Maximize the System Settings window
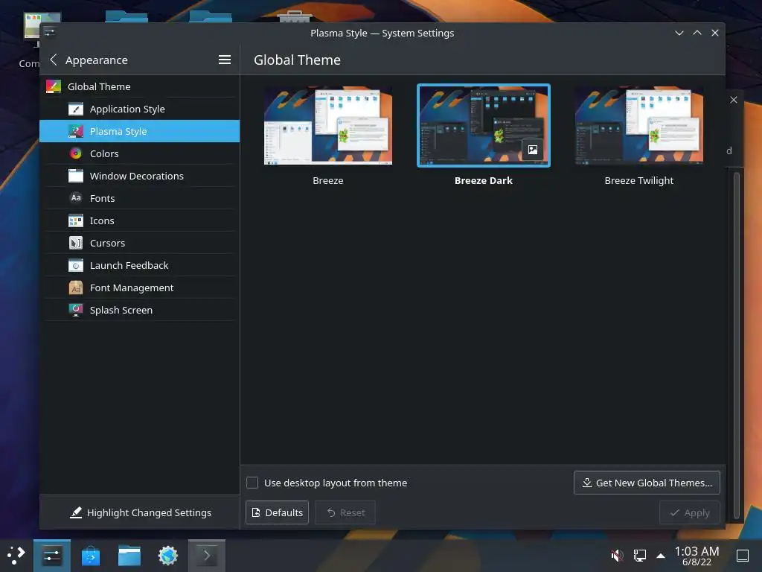The image size is (762, 572). 697,33
